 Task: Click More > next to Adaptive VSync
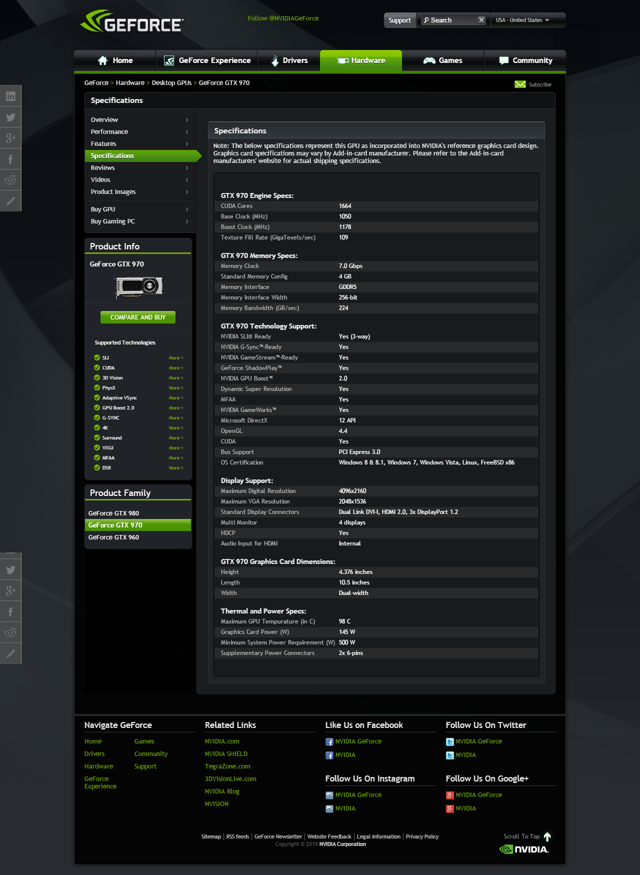pos(176,398)
